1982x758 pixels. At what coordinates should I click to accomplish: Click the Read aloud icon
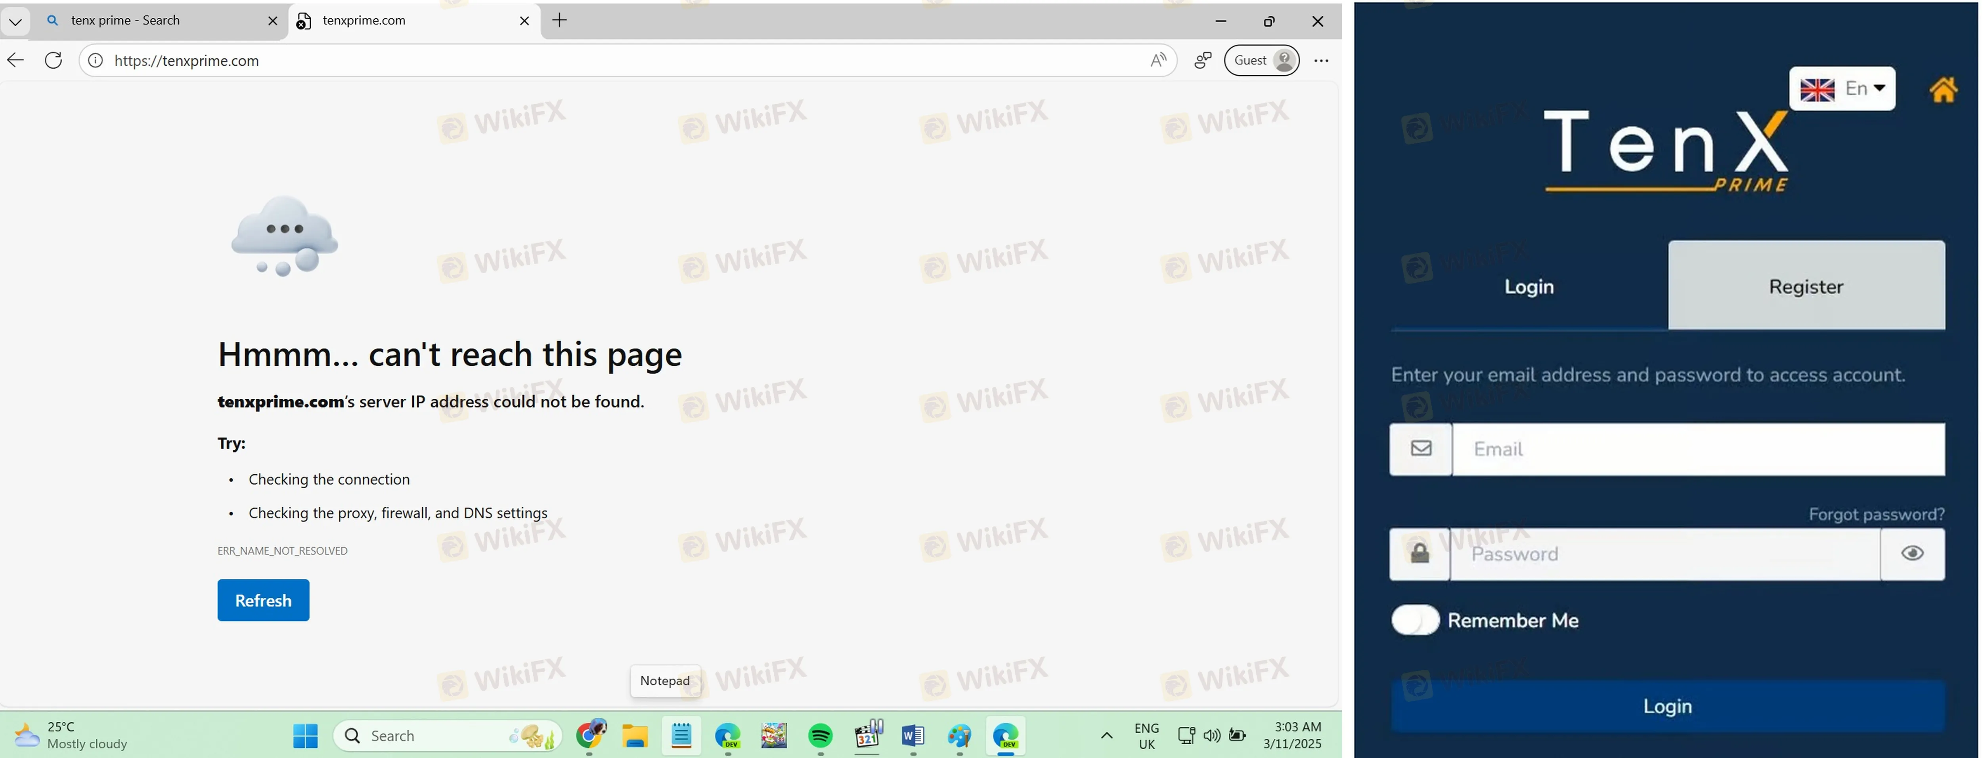pos(1157,60)
